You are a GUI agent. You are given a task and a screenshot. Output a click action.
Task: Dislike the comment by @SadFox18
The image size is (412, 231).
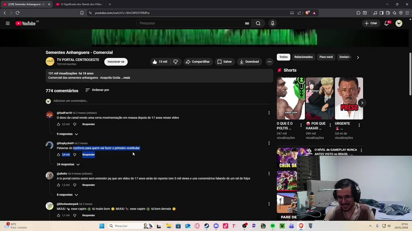(75, 124)
